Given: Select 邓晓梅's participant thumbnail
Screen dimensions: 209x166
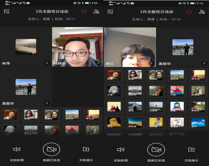Looking at the screenshot, I should tap(156, 106).
